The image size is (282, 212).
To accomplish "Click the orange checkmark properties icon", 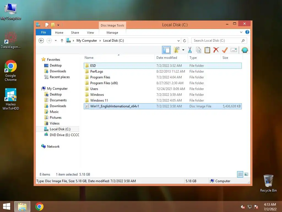I will point(225,50).
